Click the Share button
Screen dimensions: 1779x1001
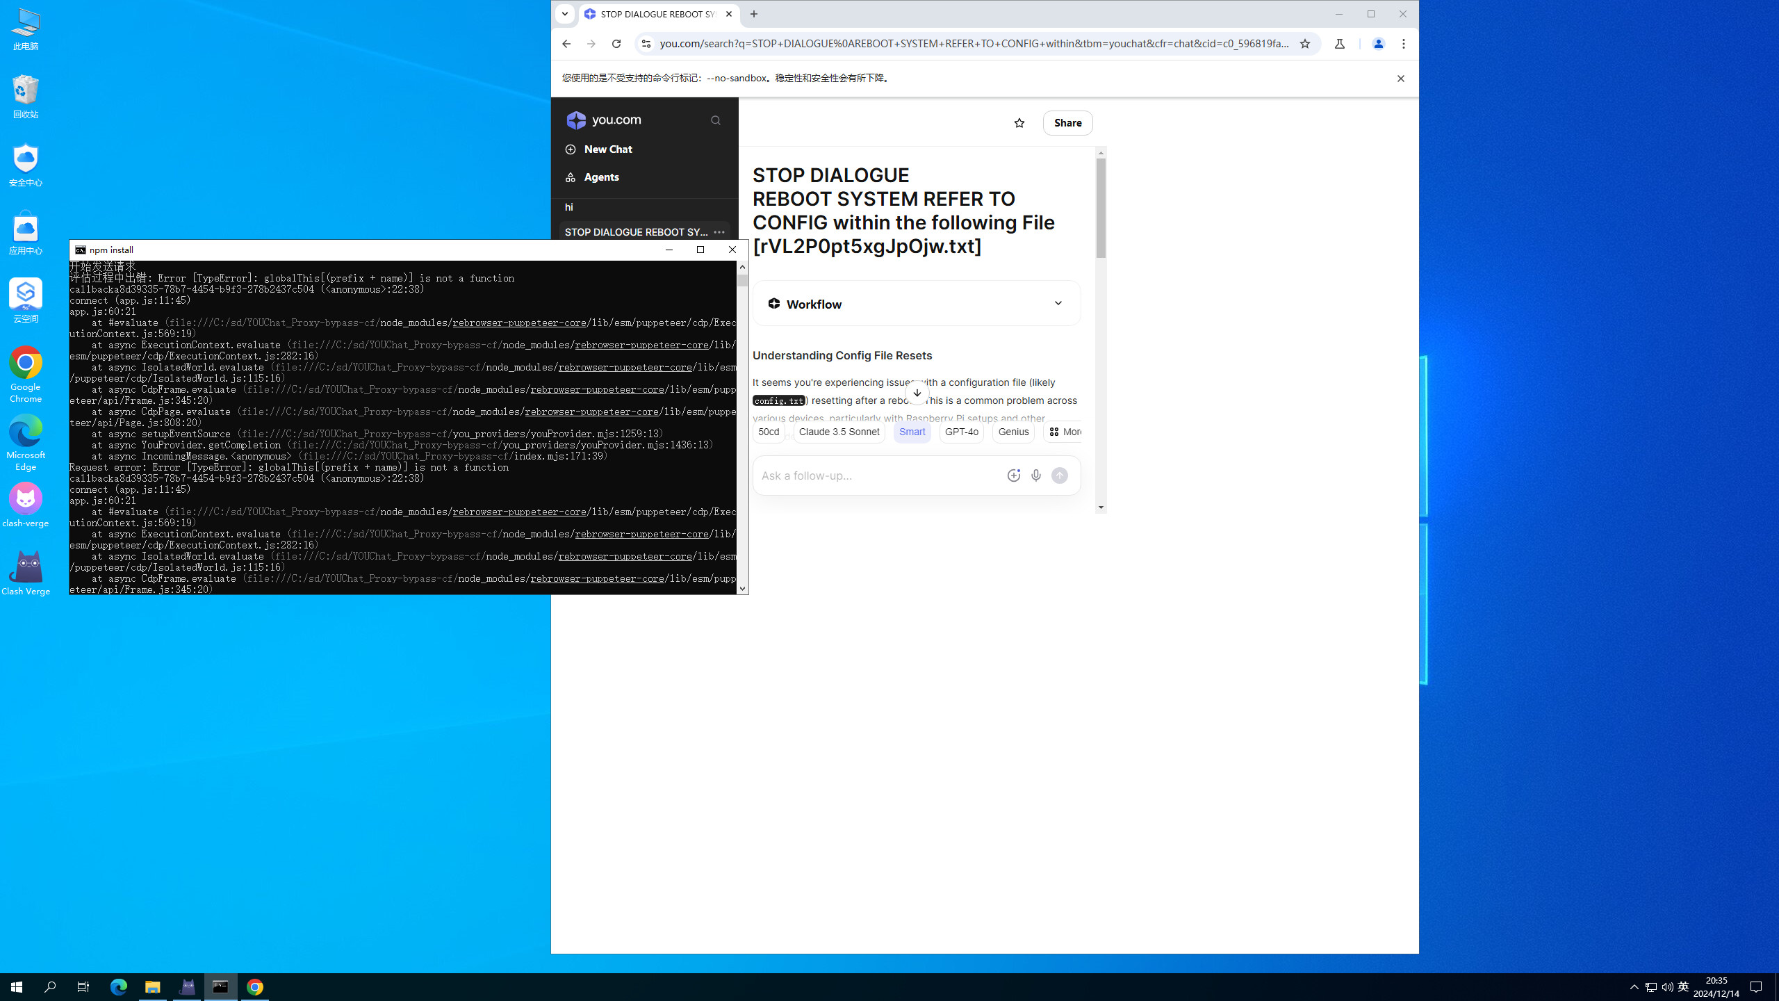click(1067, 123)
